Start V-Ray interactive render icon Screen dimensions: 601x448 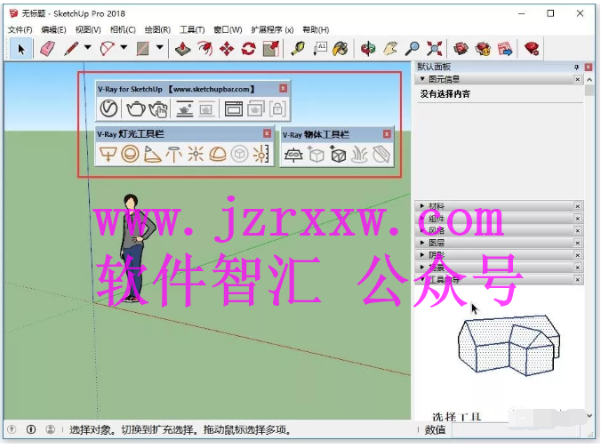[x=158, y=108]
